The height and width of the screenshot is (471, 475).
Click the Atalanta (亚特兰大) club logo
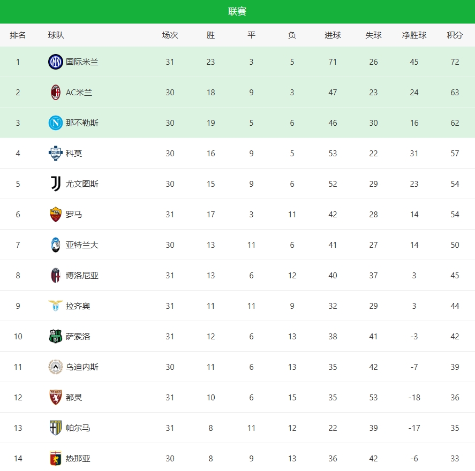tap(56, 245)
